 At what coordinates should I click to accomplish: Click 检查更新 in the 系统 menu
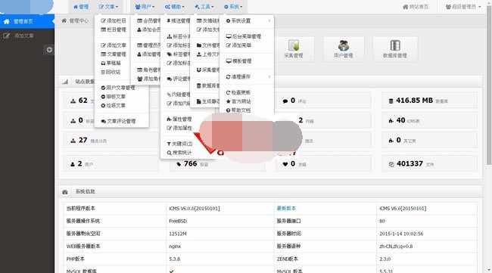coord(238,92)
